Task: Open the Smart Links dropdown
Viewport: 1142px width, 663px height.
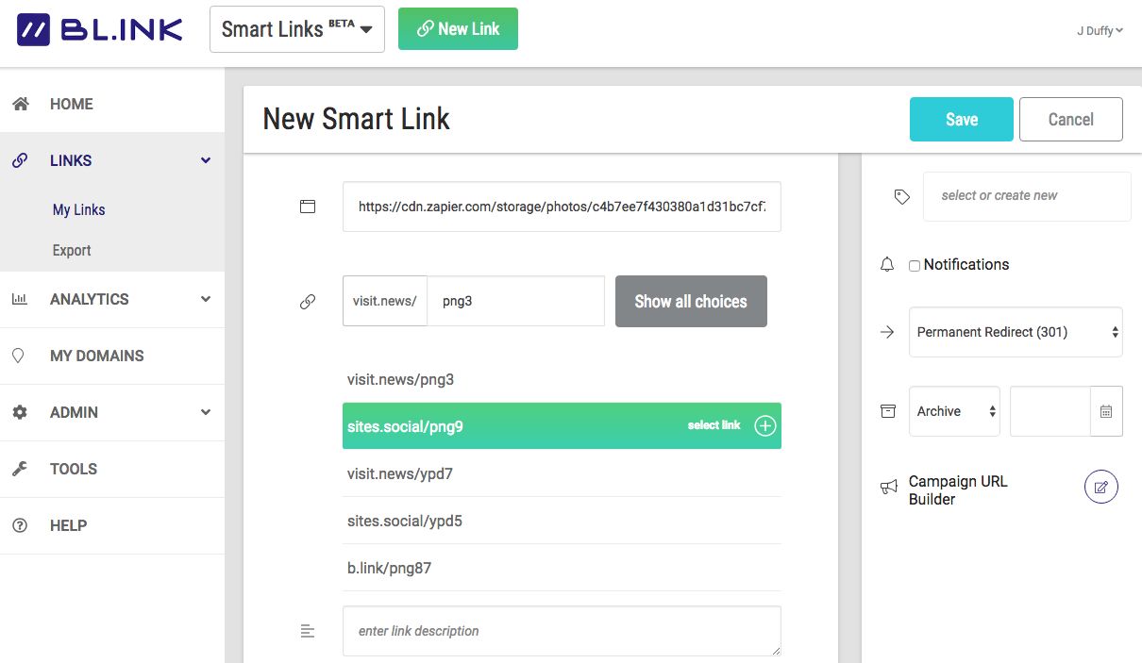Action: coord(296,29)
